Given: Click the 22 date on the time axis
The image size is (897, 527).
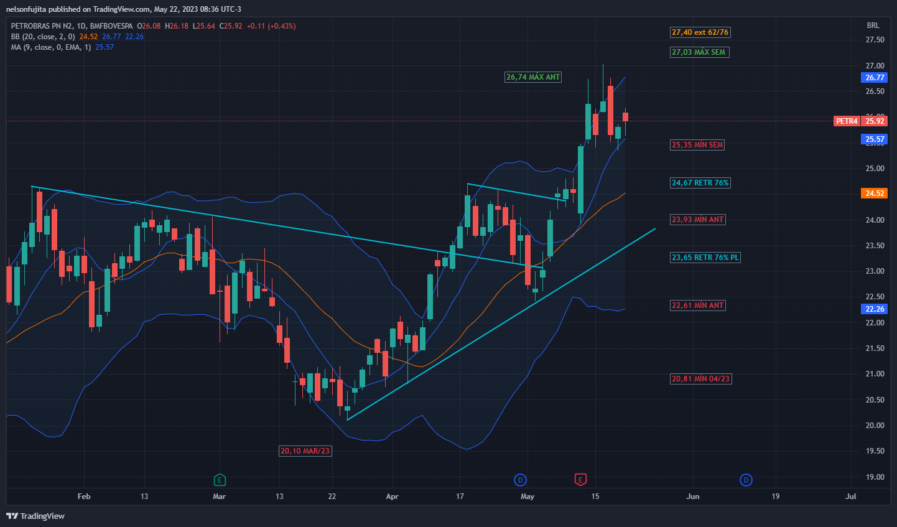Looking at the screenshot, I should [332, 497].
